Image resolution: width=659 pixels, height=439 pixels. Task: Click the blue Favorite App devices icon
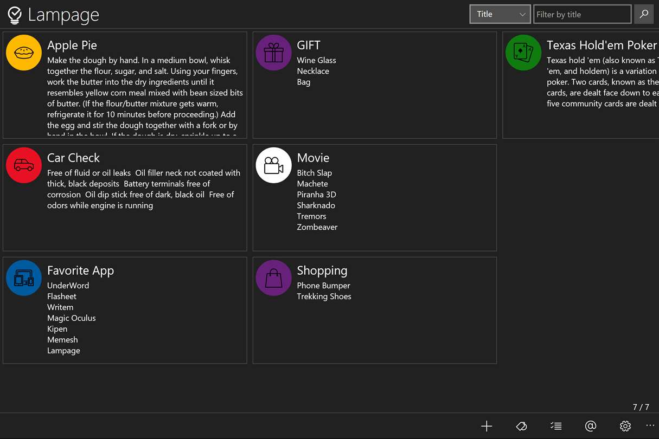coord(24,278)
